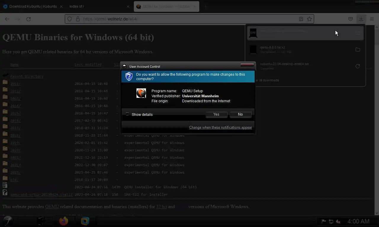Show EXE download in containing folder
Image resolution: width=379 pixels, height=227 pixels.
click(358, 33)
